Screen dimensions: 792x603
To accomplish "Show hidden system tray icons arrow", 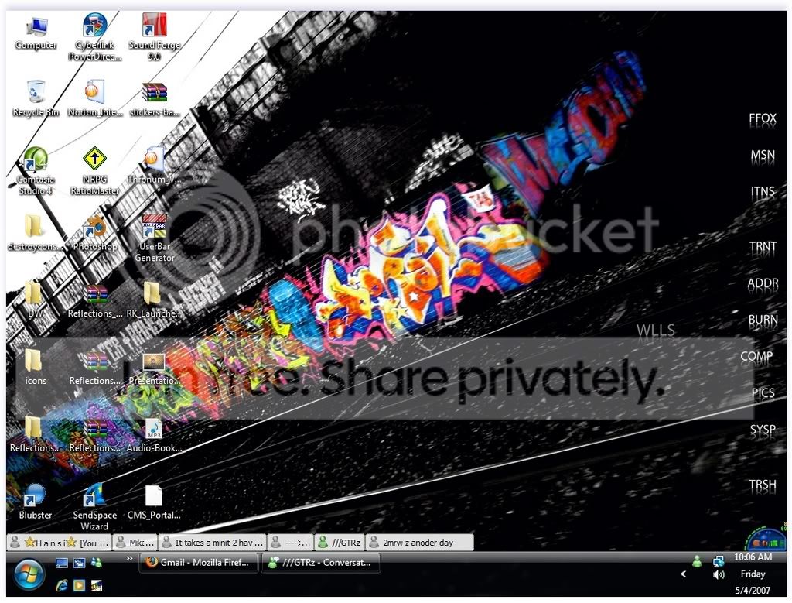I will 684,574.
